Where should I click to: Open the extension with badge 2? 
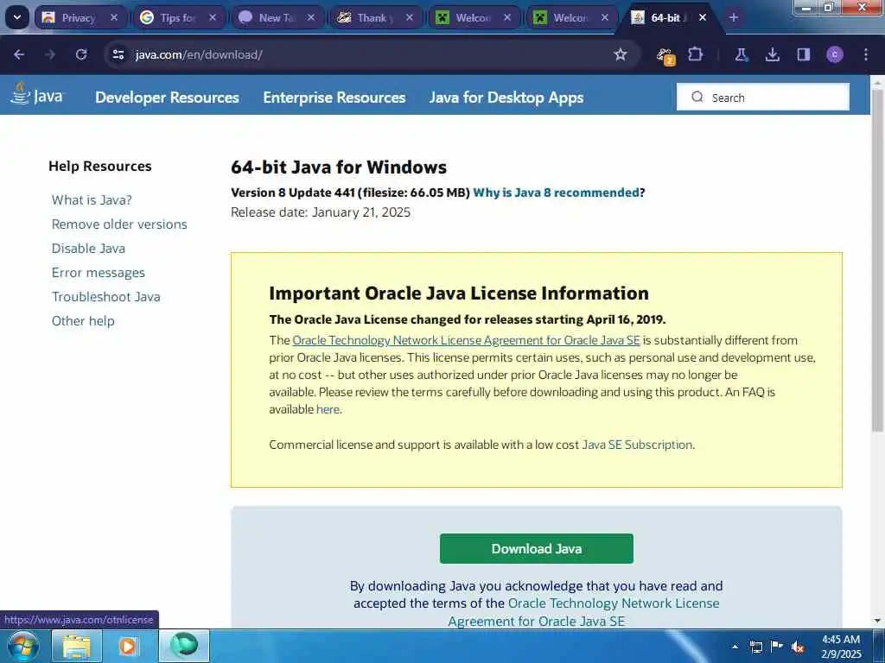665,55
